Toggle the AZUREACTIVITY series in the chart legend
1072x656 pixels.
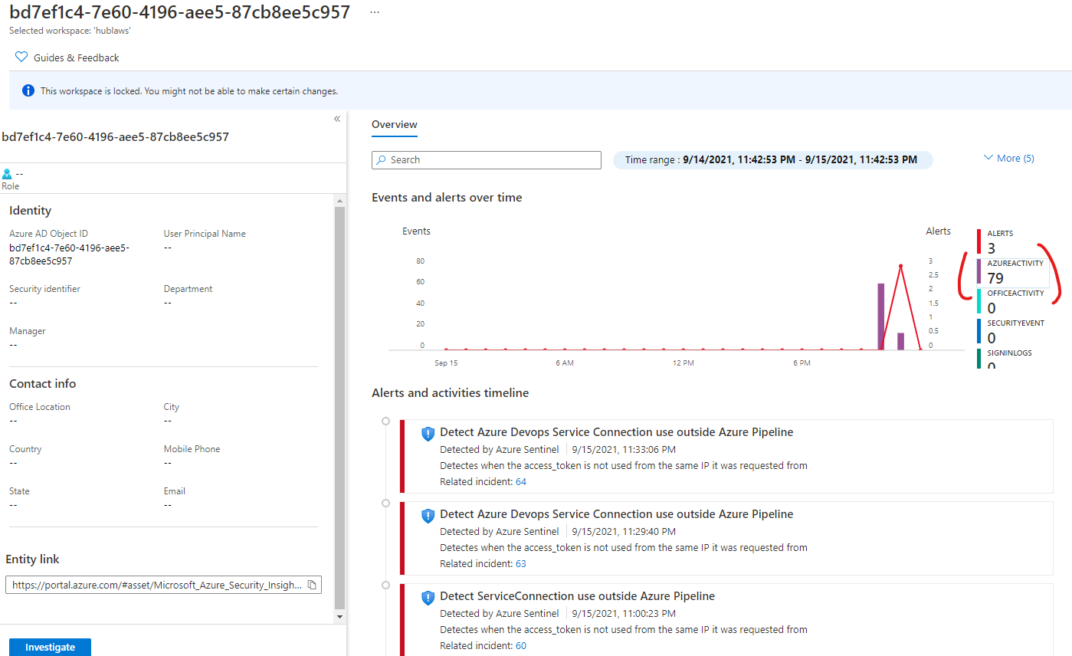click(x=981, y=270)
